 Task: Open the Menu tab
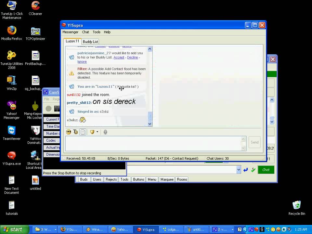point(152,179)
